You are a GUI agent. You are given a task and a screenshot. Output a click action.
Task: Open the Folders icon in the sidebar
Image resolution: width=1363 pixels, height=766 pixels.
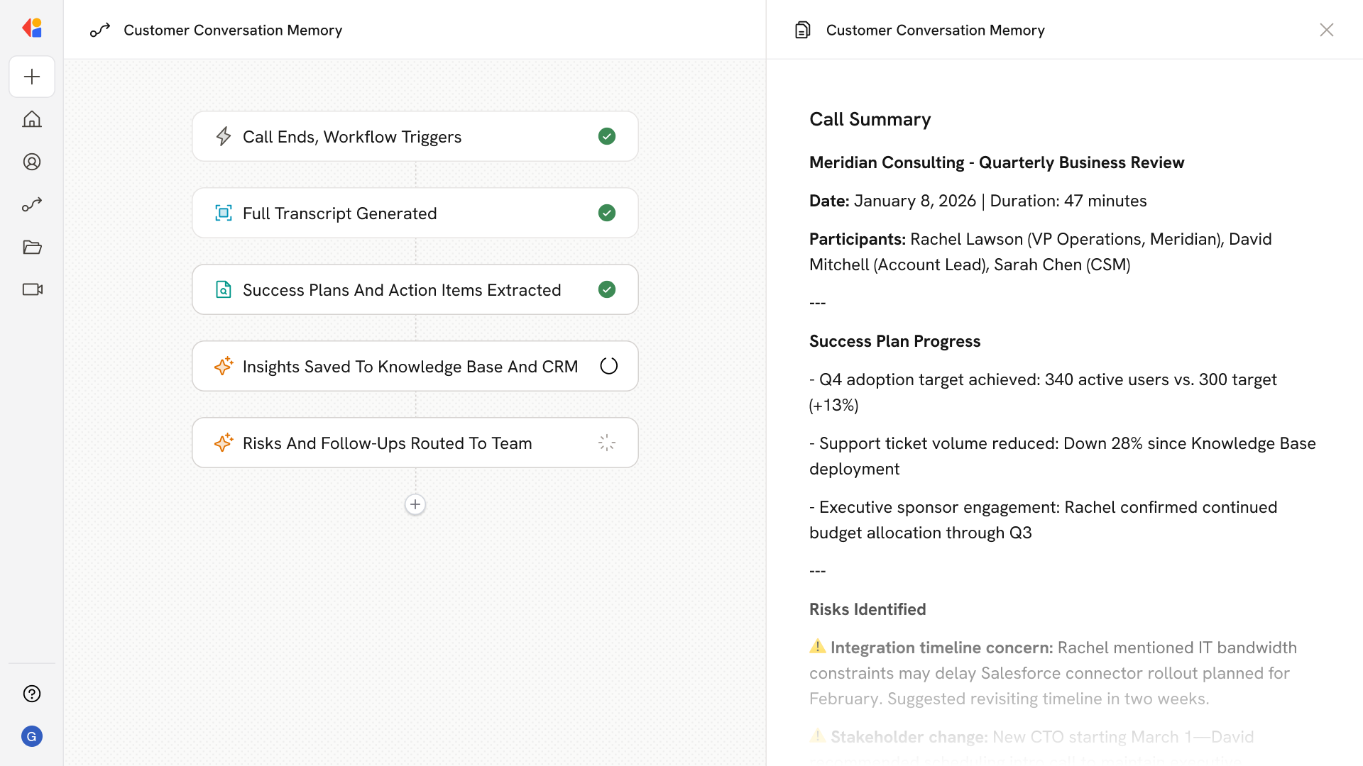pyautogui.click(x=32, y=247)
